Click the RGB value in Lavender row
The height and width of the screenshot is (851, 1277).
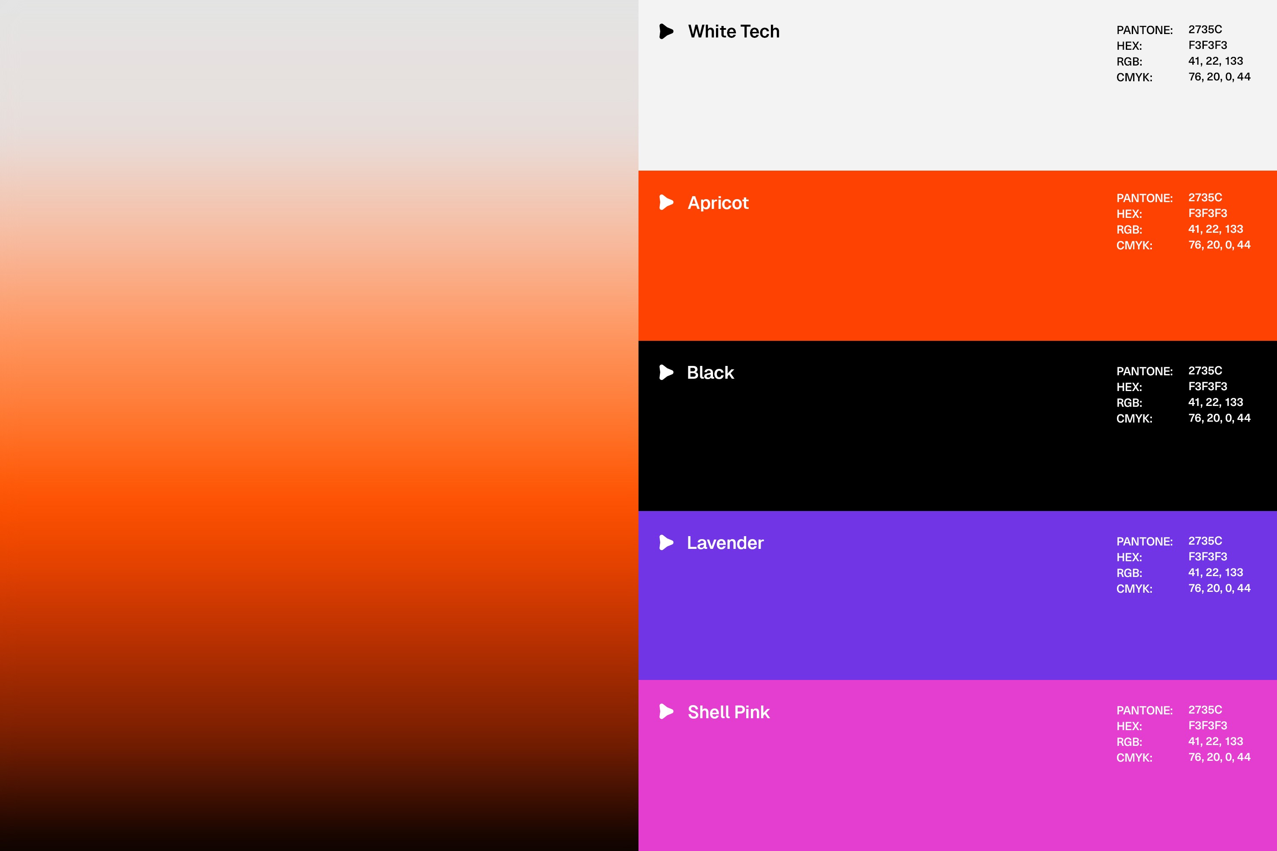coord(1215,573)
